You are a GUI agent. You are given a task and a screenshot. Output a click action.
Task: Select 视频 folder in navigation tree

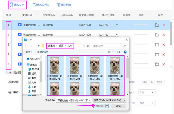click(x=32, y=74)
